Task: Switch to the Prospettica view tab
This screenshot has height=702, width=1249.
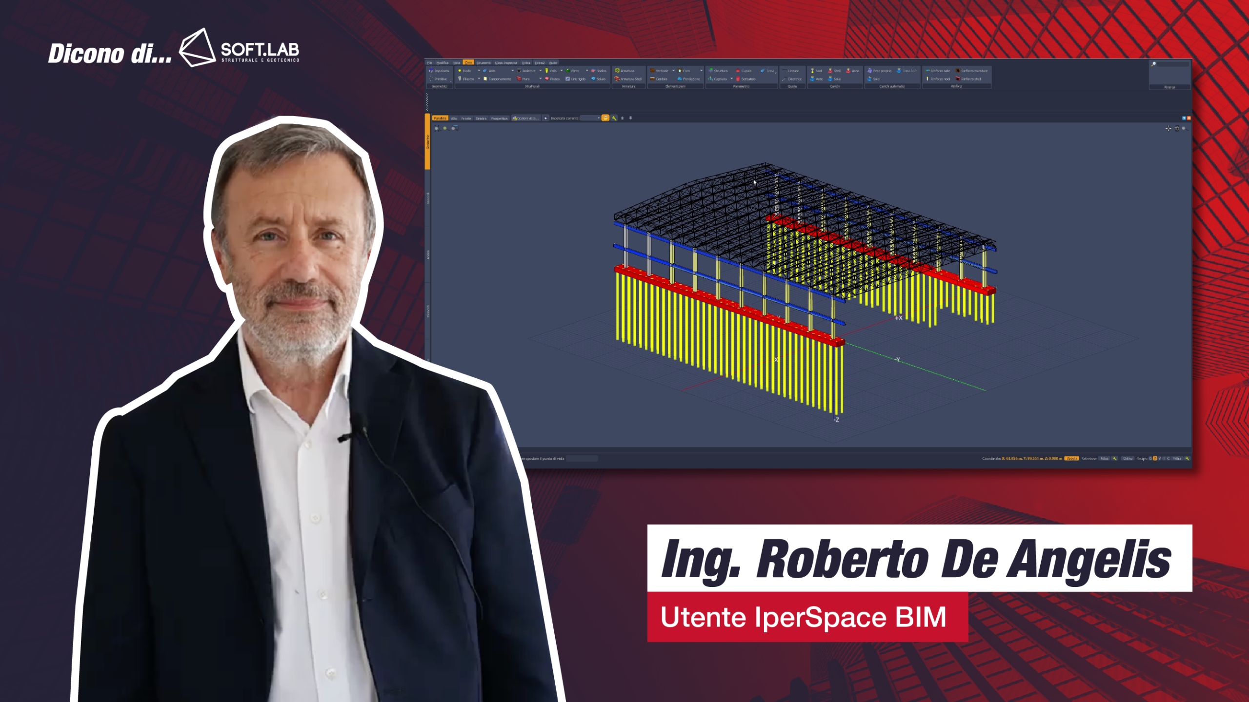Action: pos(499,118)
